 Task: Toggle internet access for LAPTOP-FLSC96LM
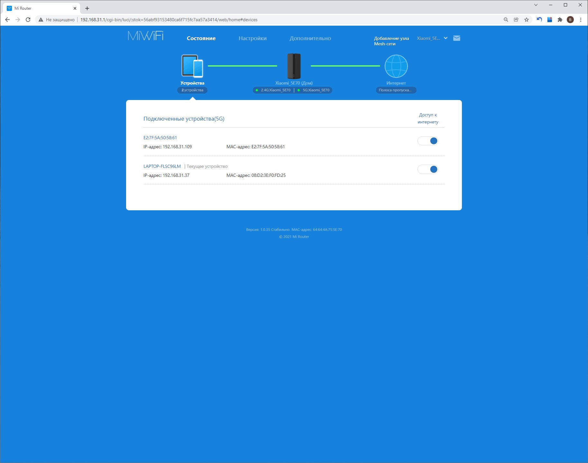coord(428,169)
